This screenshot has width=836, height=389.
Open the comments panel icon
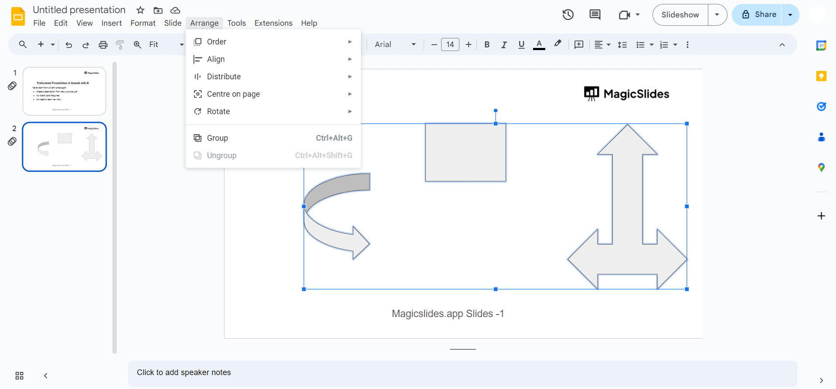[595, 15]
